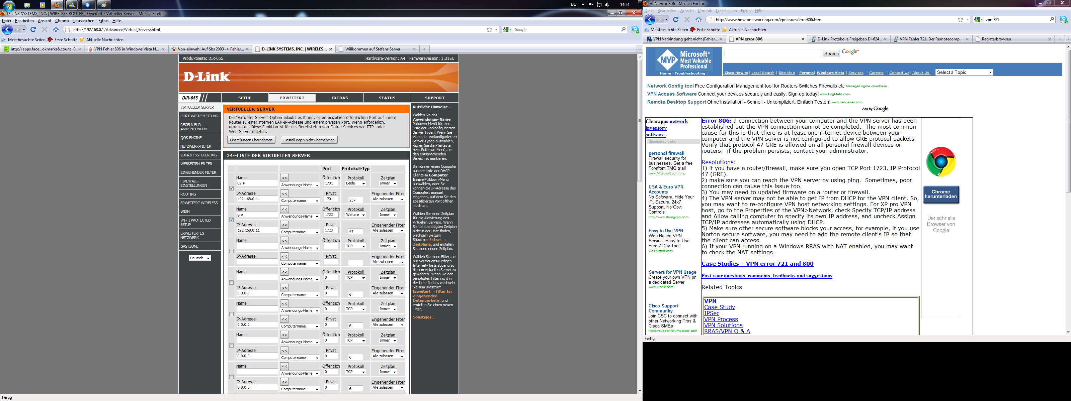The width and height of the screenshot is (1071, 401).
Task: Click search magnifier beside 'vpn 721' field
Action: [x=1052, y=19]
